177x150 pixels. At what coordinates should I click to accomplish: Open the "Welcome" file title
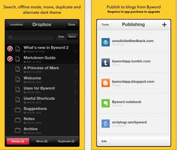pyautogui.click(x=32, y=78)
